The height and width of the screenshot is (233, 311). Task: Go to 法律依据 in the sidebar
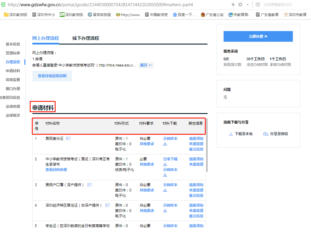tap(13, 106)
